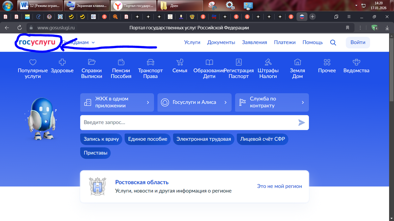Send the query with the arrow icon
This screenshot has width=394, height=221.
coord(301,122)
